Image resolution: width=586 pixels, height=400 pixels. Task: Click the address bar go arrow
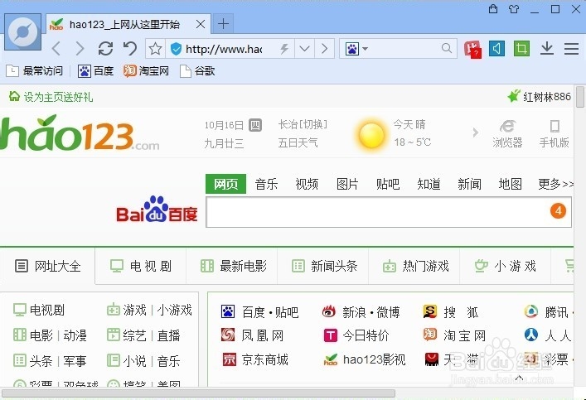(324, 49)
